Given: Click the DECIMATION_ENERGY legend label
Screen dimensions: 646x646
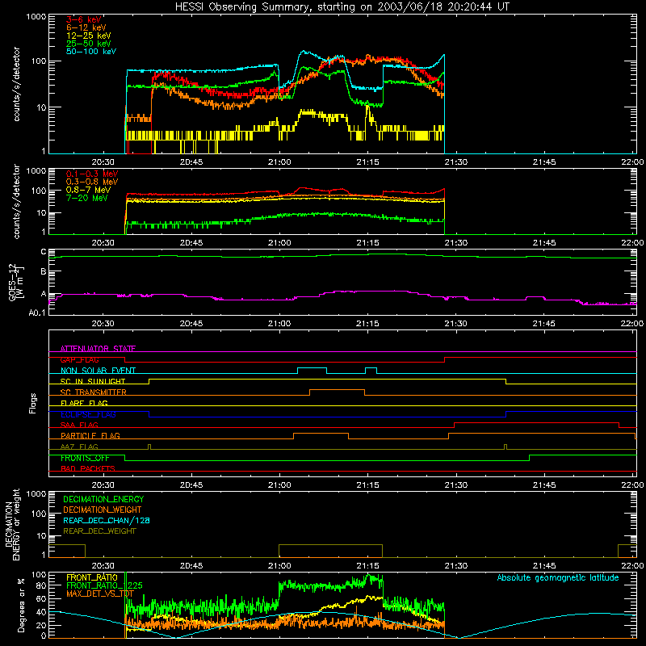Looking at the screenshot, I should click(103, 499).
